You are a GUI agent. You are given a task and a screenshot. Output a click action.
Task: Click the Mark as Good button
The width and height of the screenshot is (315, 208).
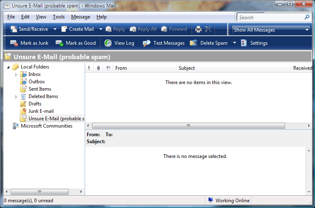click(x=76, y=43)
